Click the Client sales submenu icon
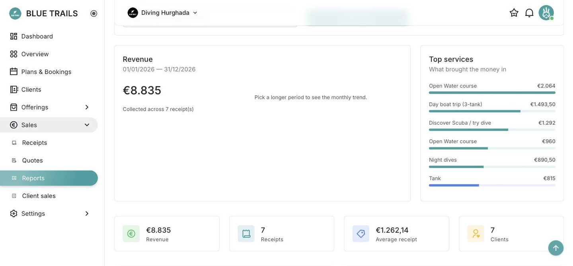The width and height of the screenshot is (573, 266). [14, 196]
